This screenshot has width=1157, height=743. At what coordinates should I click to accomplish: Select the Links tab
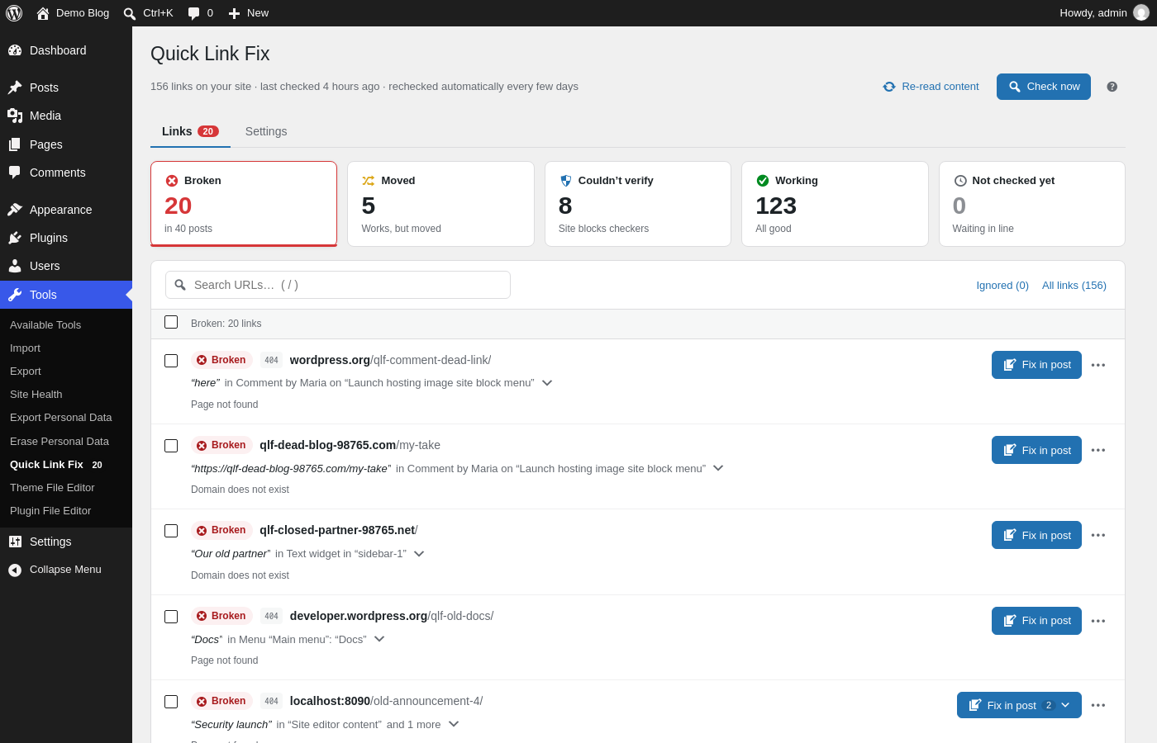pos(190,131)
